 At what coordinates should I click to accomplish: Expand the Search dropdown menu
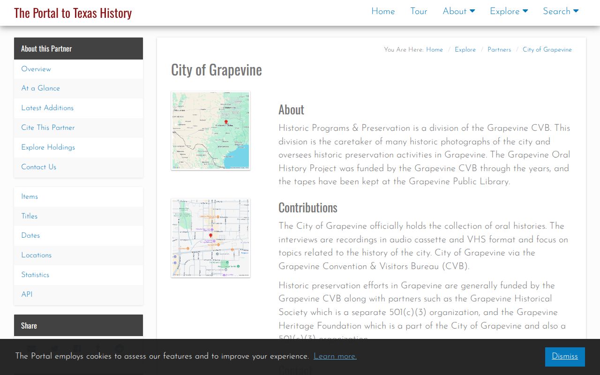click(x=561, y=11)
